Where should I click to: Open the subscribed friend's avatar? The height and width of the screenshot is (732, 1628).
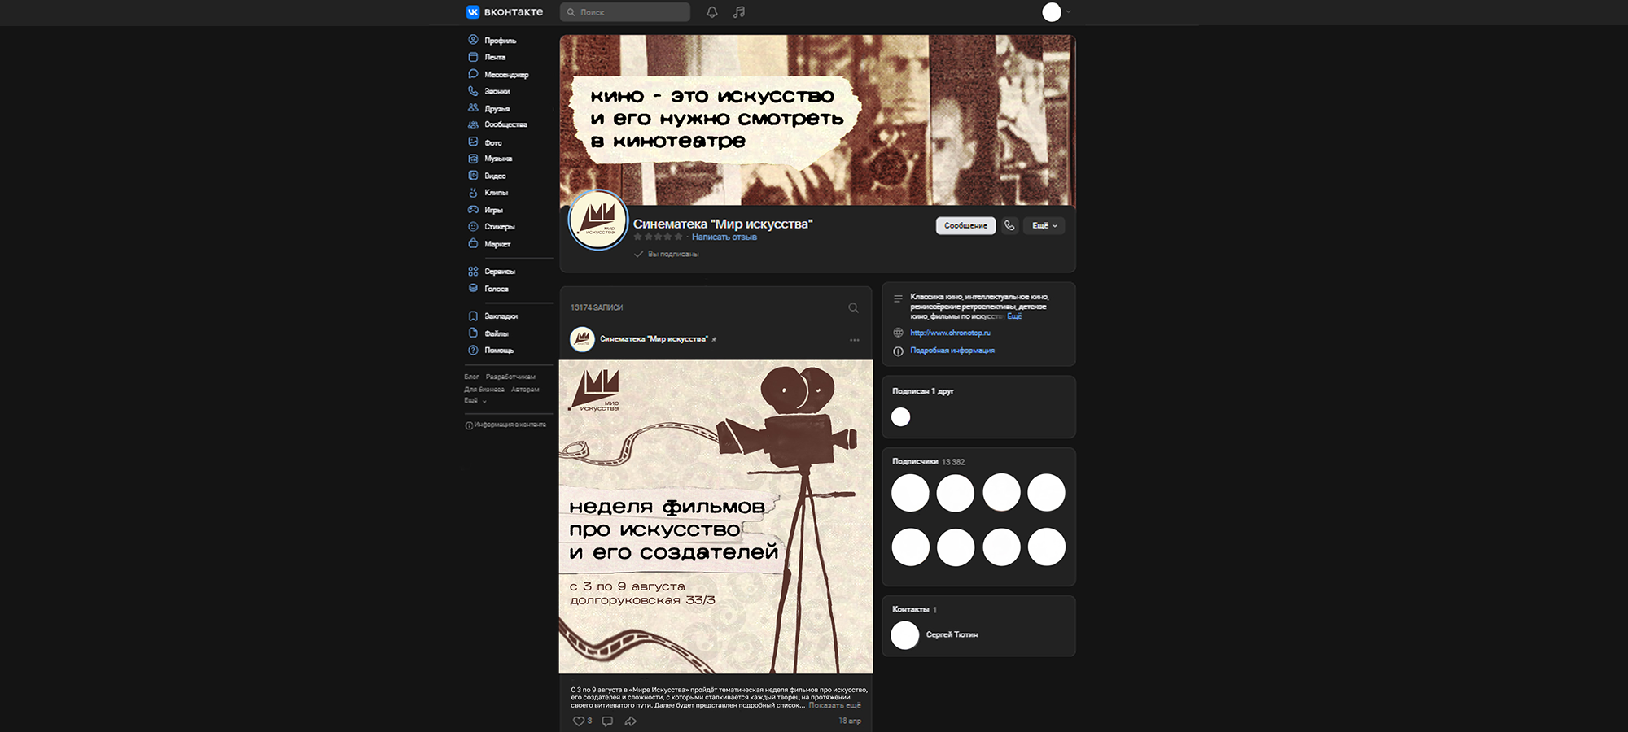click(901, 417)
